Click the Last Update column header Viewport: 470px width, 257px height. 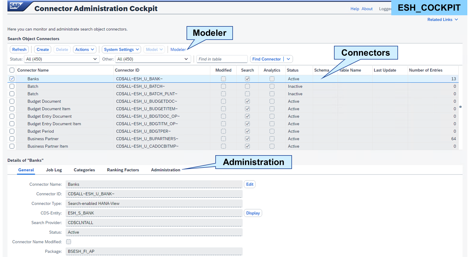pos(385,70)
